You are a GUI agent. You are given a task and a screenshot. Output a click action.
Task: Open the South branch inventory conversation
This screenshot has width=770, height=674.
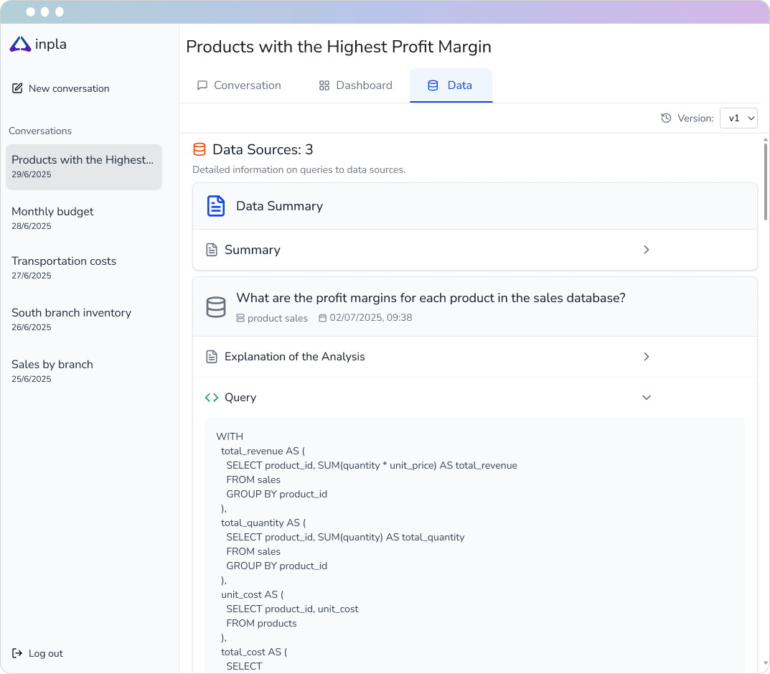click(x=84, y=319)
